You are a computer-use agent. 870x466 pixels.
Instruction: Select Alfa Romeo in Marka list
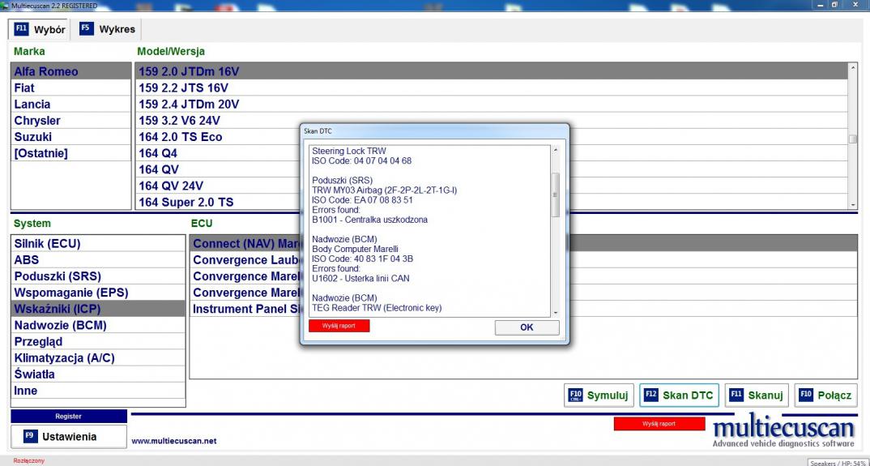pos(71,71)
